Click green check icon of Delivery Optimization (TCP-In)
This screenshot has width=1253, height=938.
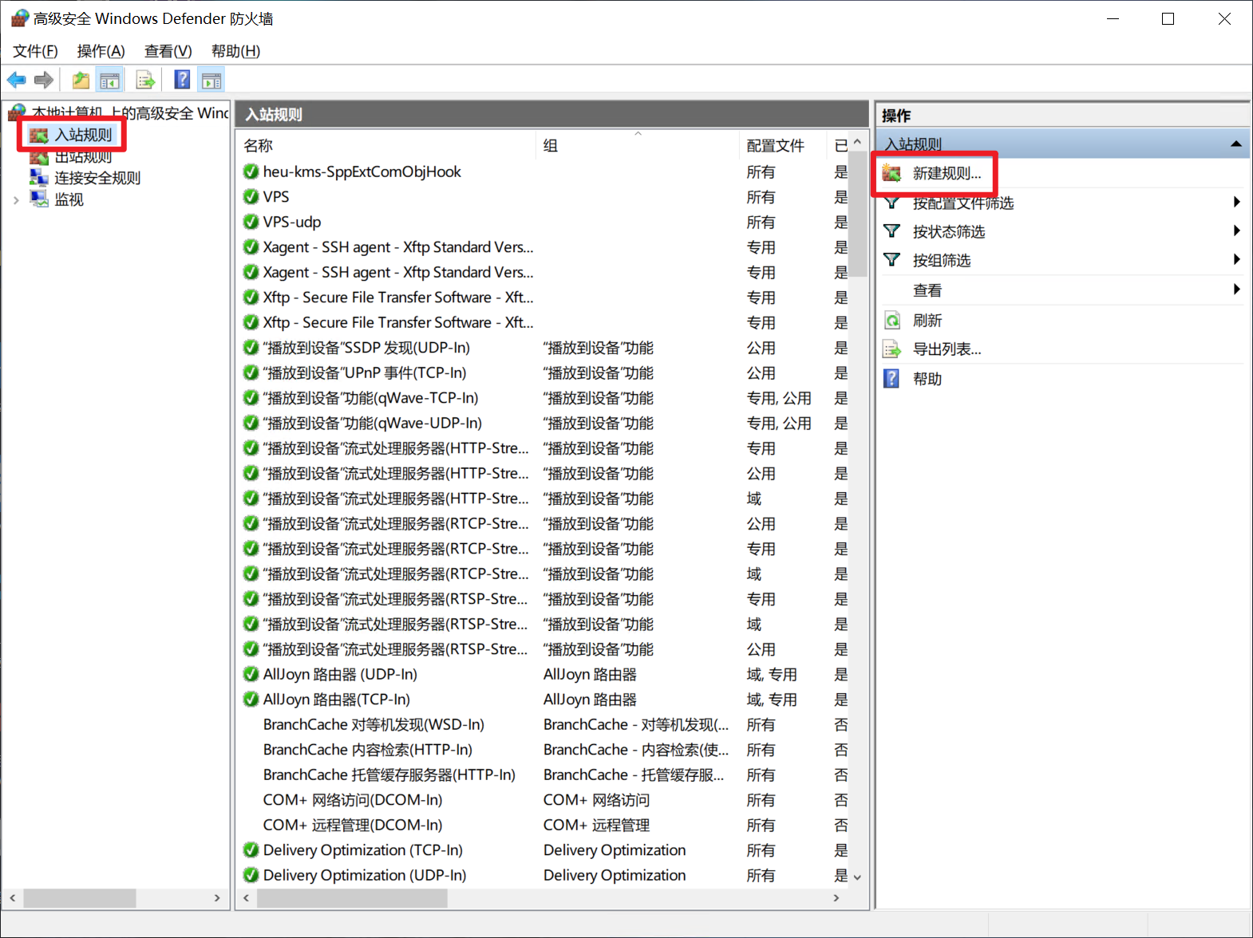[251, 850]
